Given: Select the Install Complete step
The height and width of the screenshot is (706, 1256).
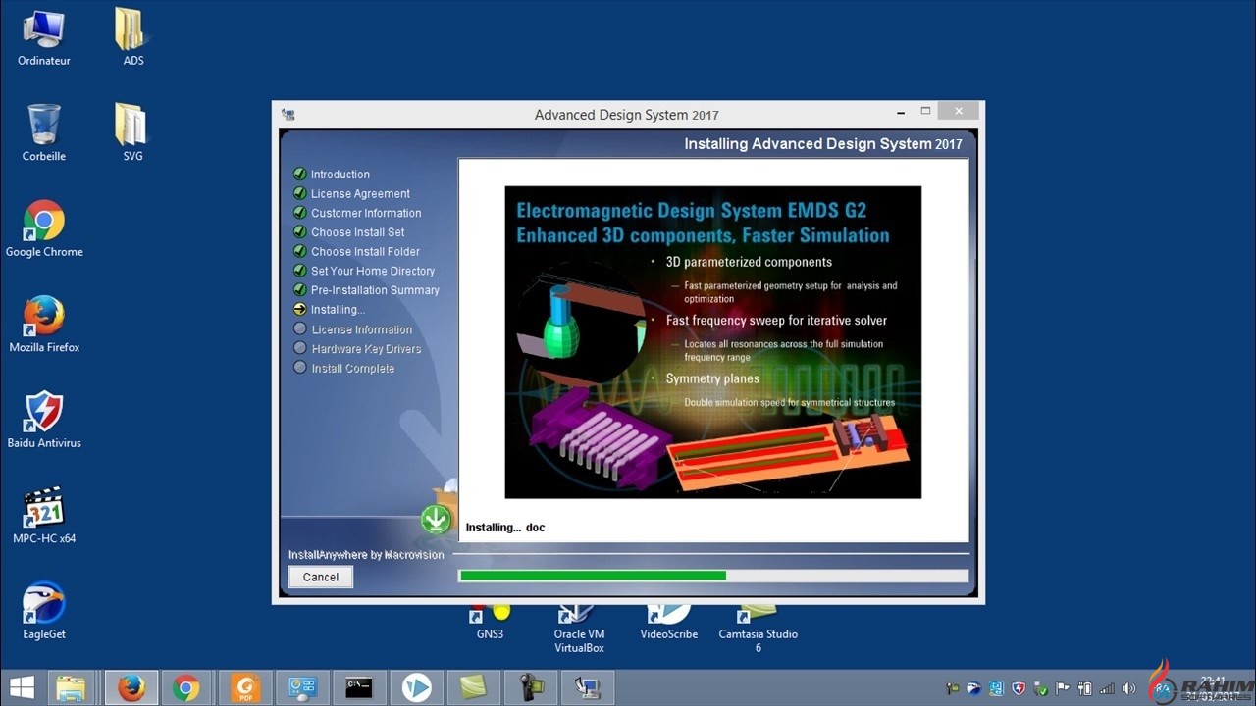Looking at the screenshot, I should coord(352,369).
